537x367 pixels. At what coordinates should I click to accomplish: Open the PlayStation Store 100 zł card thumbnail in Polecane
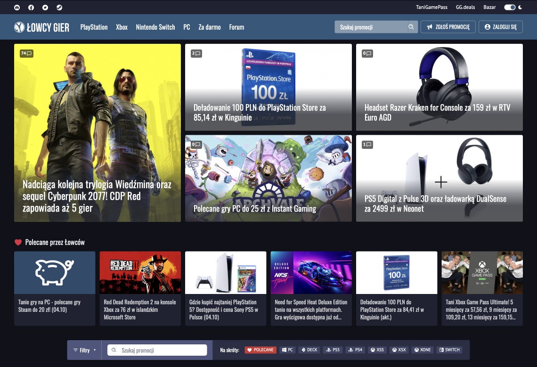pyautogui.click(x=397, y=273)
